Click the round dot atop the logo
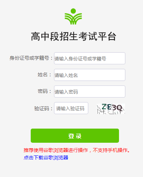 73,11
